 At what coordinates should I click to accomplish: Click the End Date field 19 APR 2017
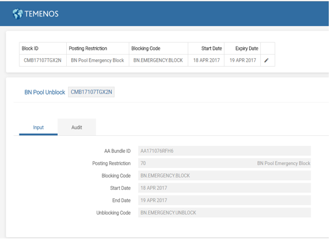224,200
